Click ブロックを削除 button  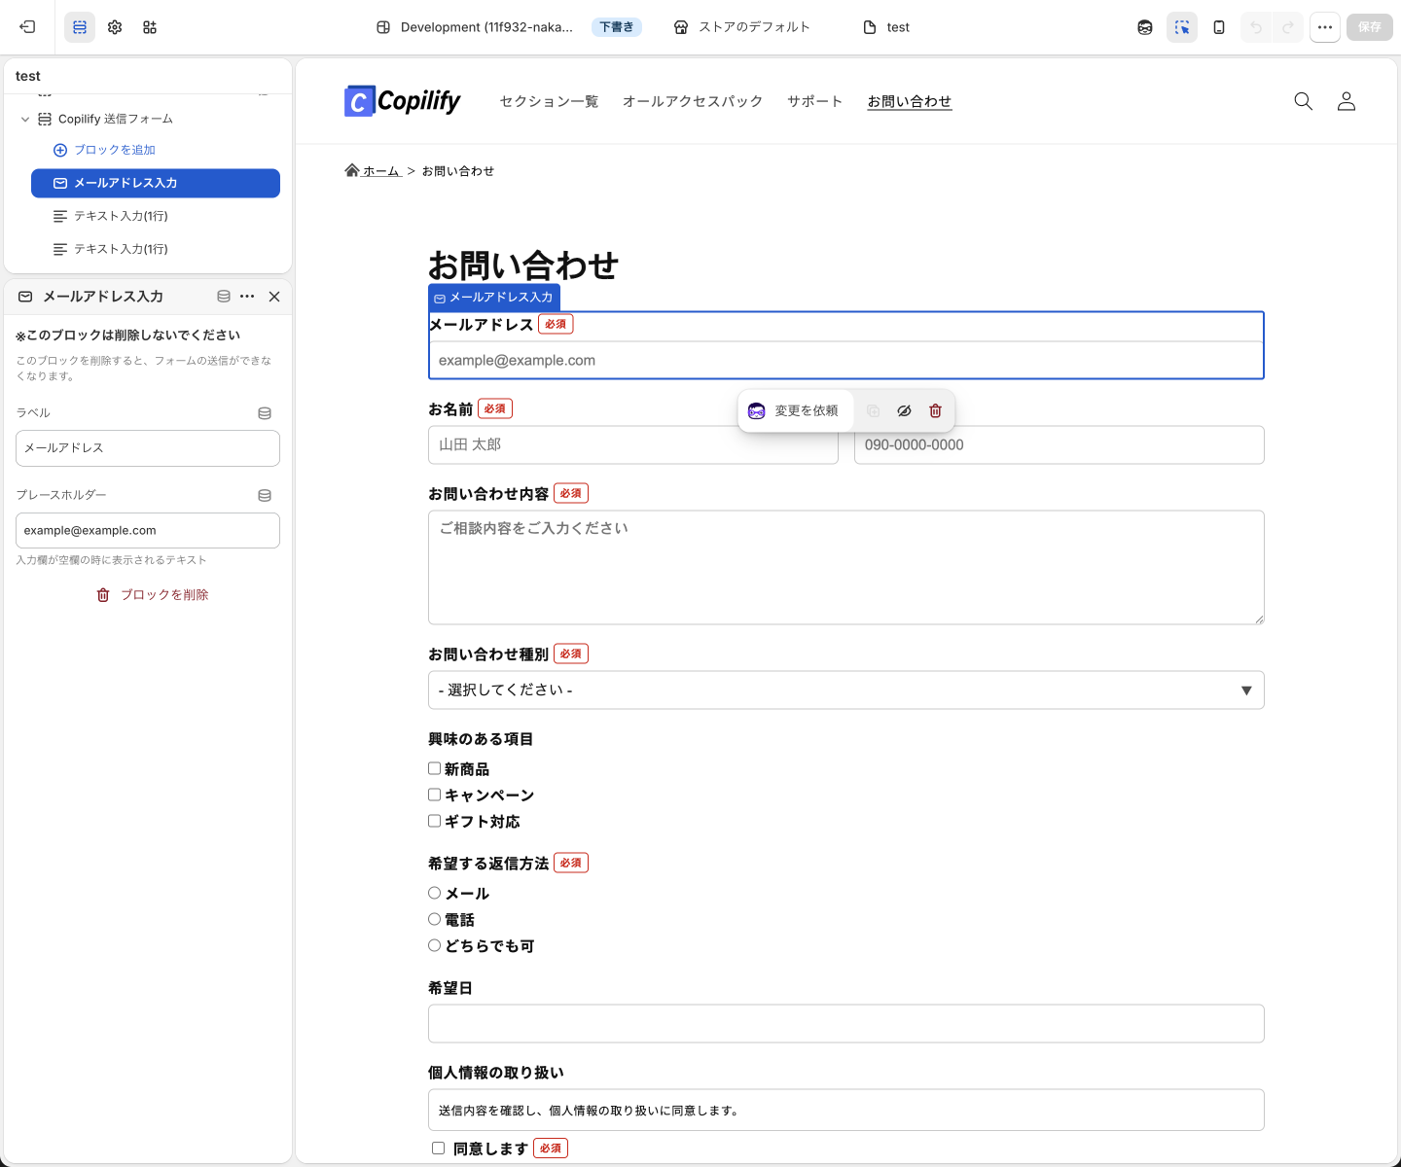click(x=153, y=595)
